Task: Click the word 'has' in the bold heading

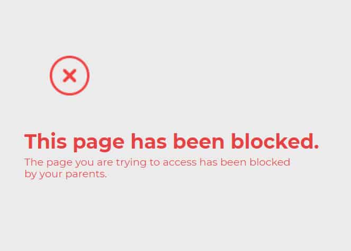Action: pos(149,141)
